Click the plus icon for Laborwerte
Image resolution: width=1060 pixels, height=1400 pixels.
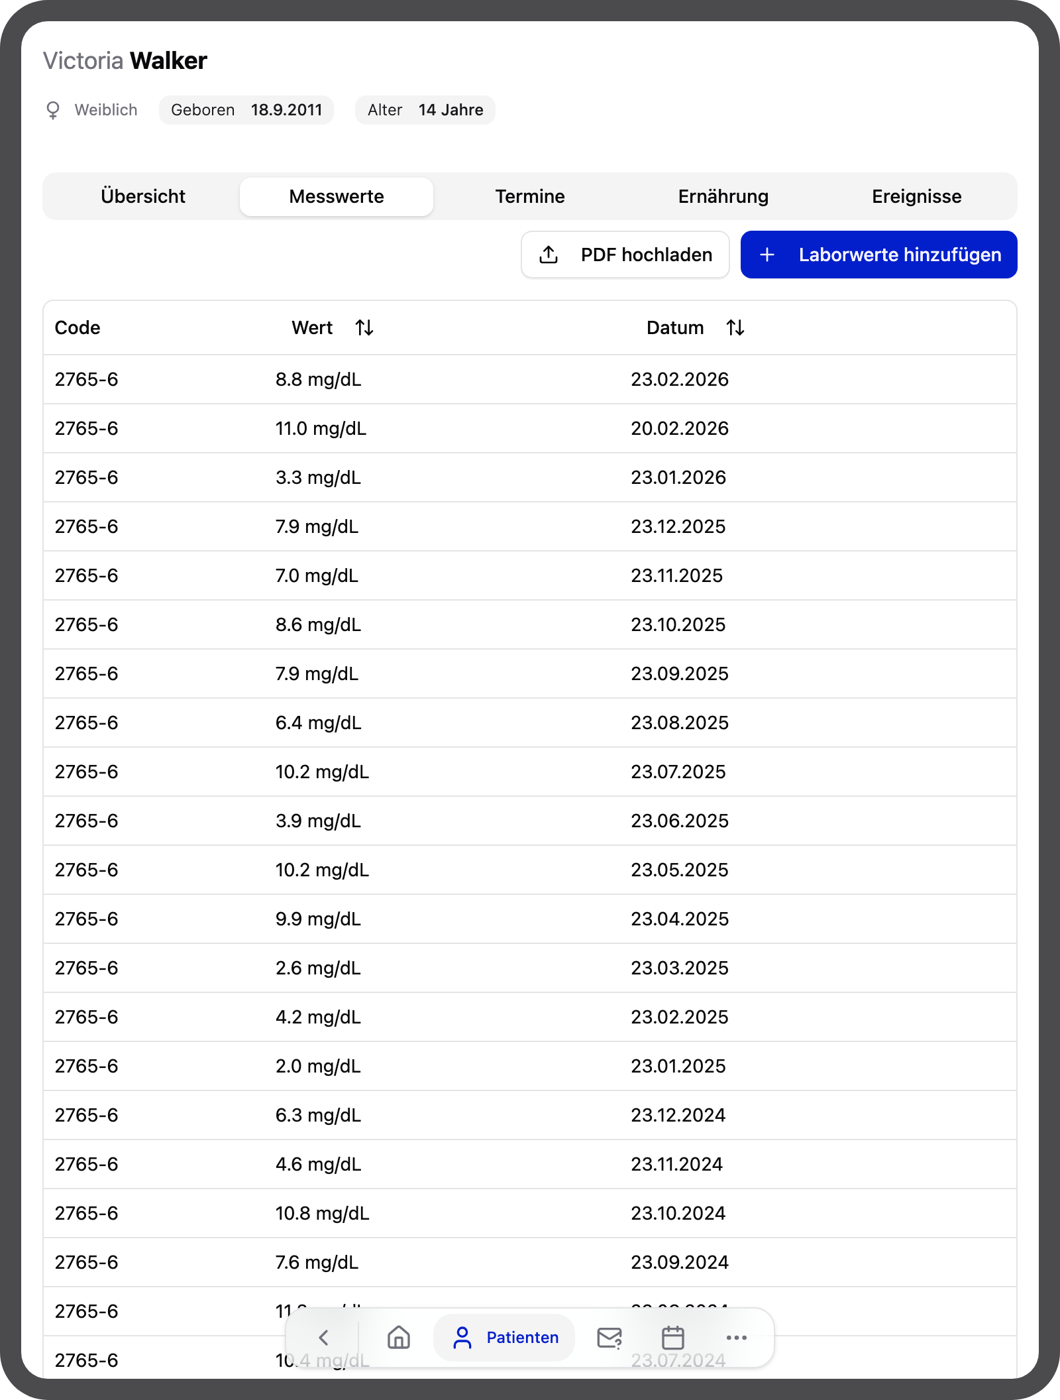pyautogui.click(x=767, y=255)
